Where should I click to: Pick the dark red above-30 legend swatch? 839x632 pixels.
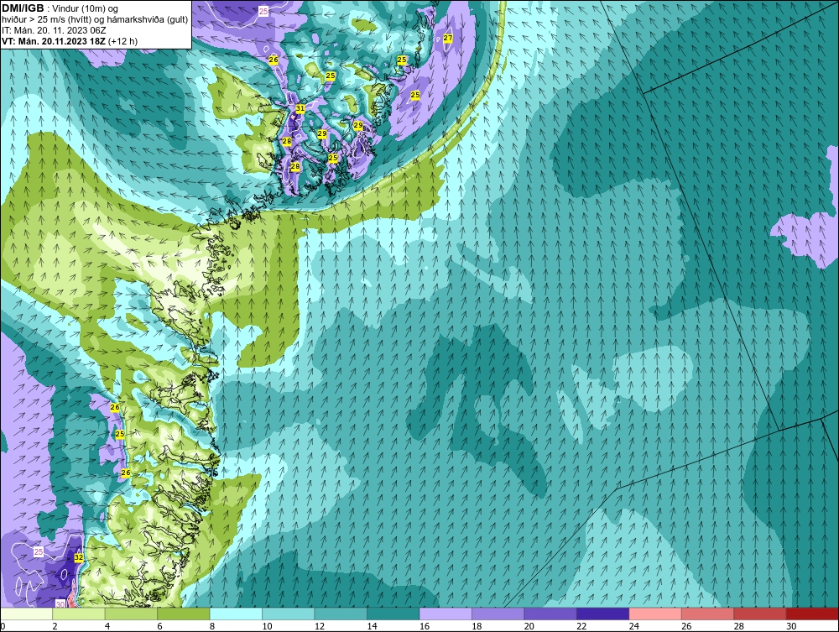click(x=813, y=614)
